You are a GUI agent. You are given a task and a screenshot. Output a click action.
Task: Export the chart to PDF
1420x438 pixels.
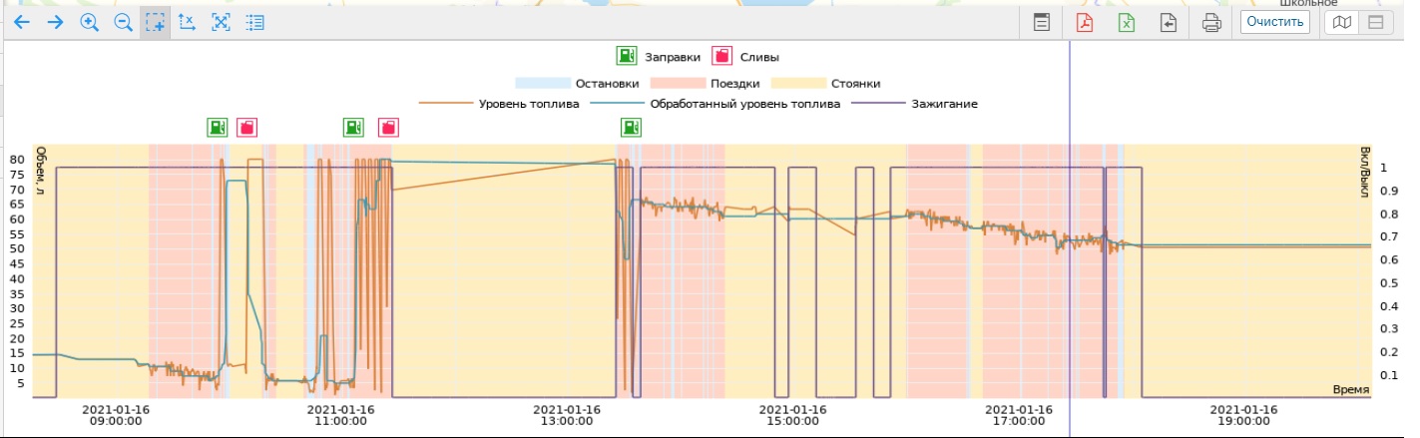[x=1085, y=22]
